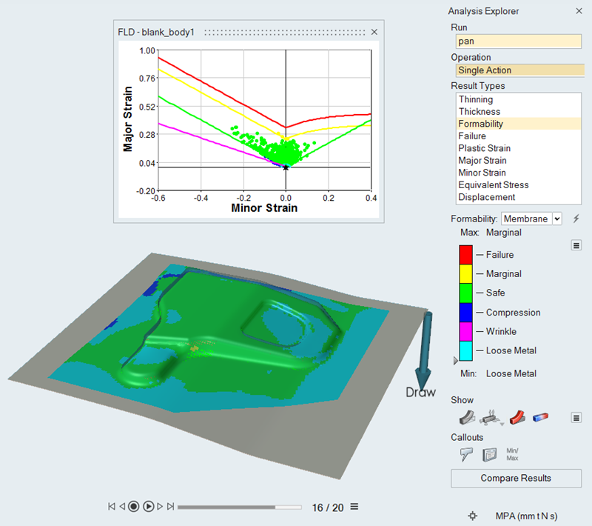Open the legend options menu button
This screenshot has height=526, width=592.
pos(576,245)
